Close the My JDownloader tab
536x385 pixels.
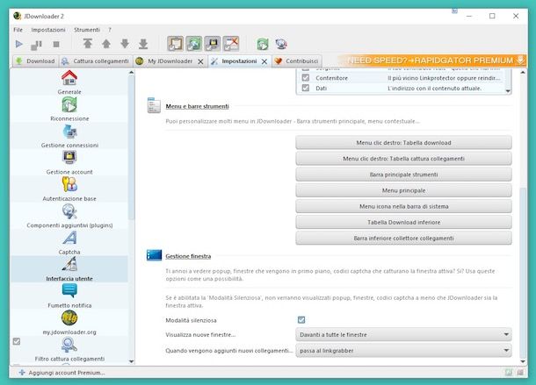(200, 61)
